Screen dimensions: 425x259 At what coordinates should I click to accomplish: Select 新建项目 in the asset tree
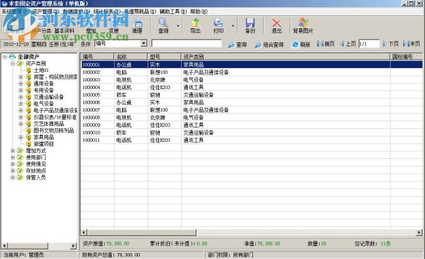click(44, 144)
